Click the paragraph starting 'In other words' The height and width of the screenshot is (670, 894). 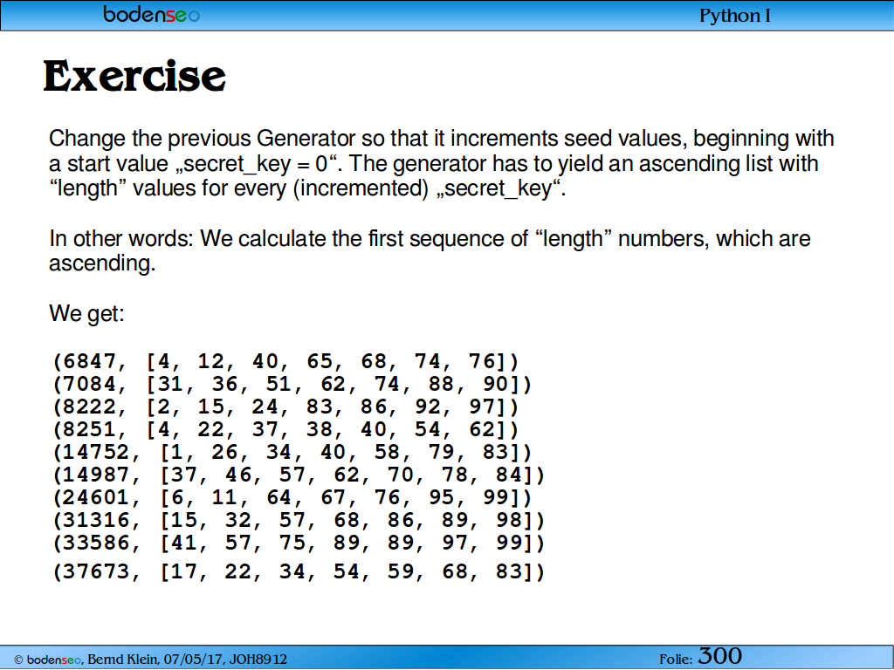pos(430,250)
